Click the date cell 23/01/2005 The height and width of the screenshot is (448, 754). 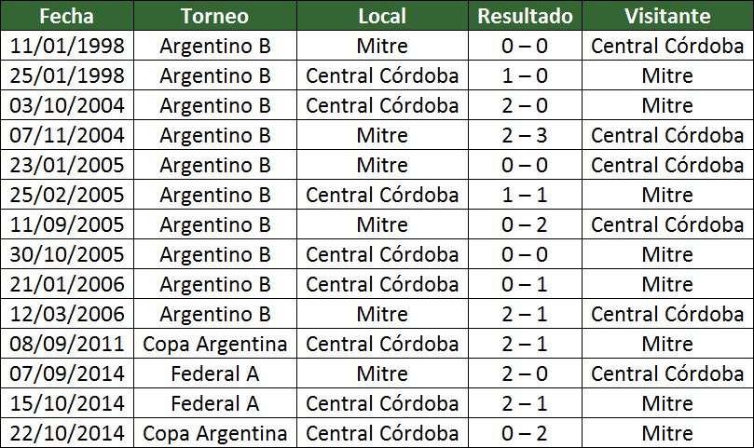66,165
